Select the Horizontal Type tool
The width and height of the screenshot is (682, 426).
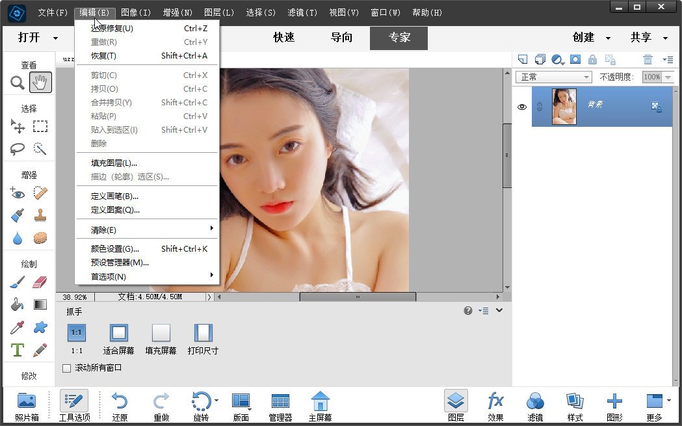[17, 351]
